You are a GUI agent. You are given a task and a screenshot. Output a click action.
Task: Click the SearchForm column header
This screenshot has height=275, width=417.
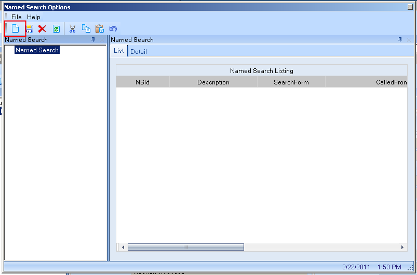(x=291, y=82)
